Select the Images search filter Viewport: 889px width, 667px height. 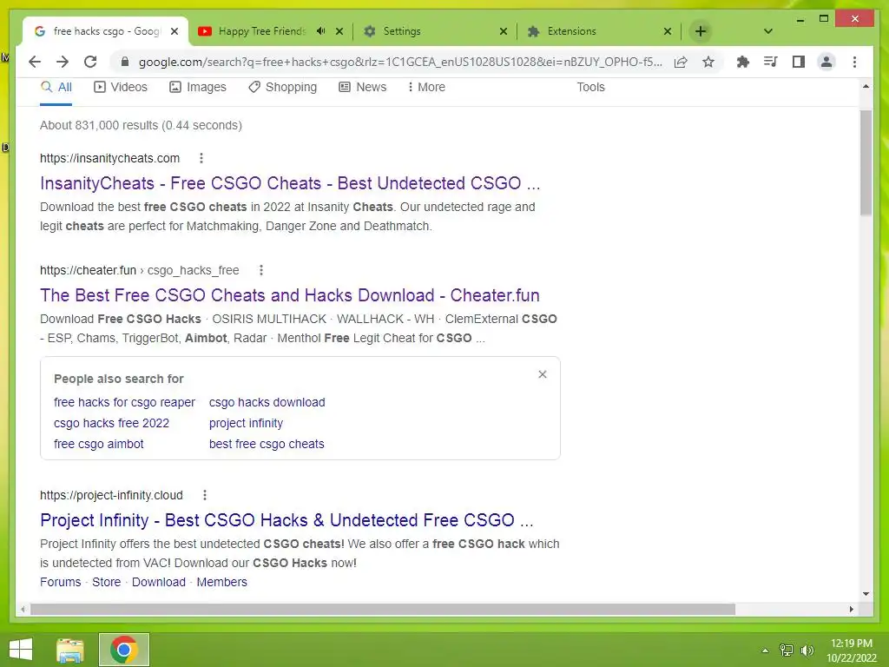click(x=198, y=88)
